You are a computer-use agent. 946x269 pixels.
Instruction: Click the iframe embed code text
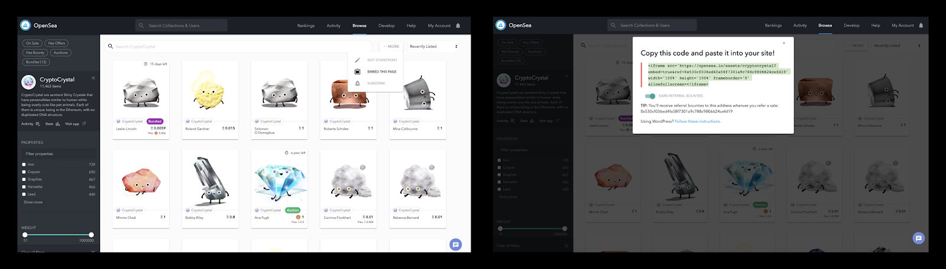(718, 75)
